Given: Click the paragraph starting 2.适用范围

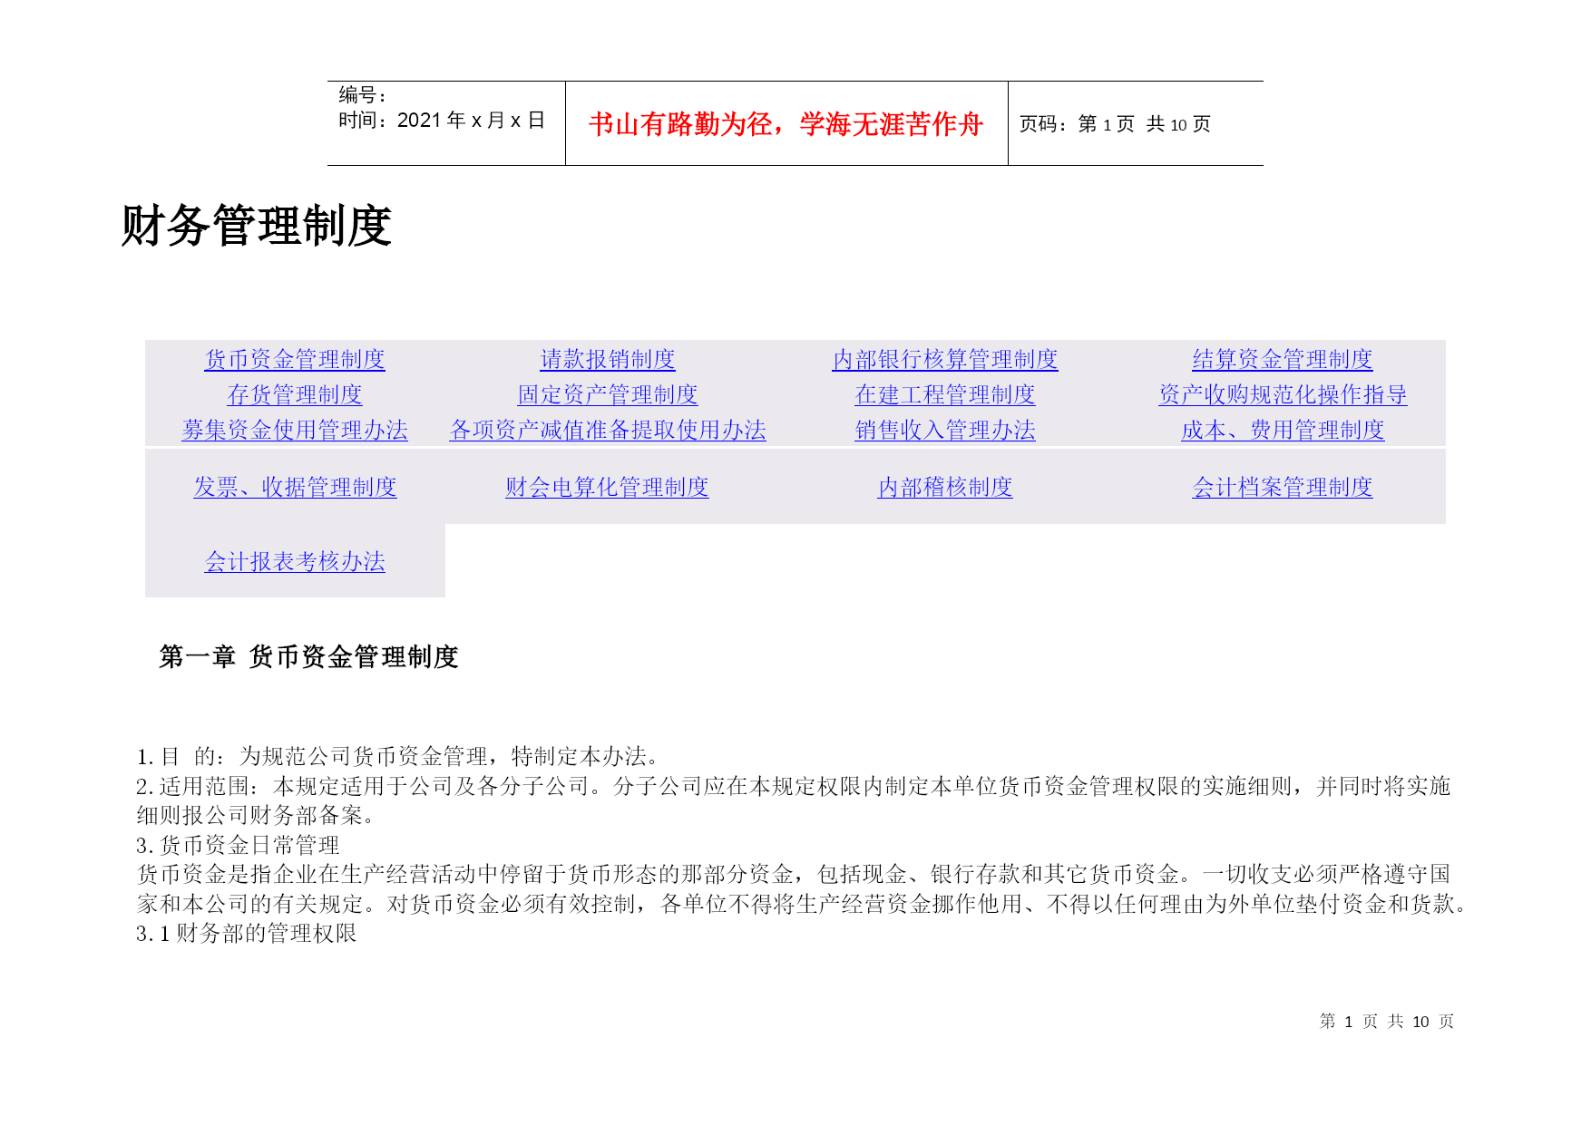Looking at the screenshot, I should click(794, 801).
